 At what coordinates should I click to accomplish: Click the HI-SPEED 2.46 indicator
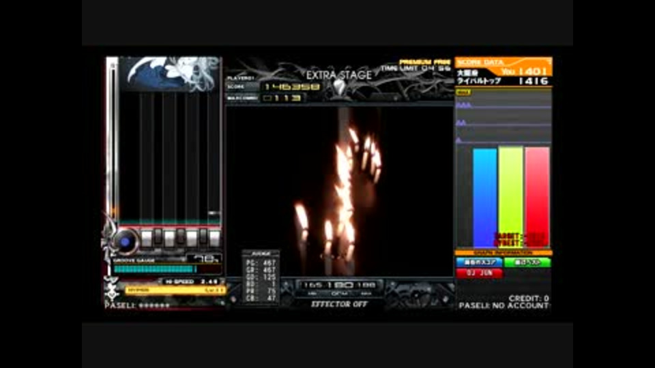coord(191,281)
